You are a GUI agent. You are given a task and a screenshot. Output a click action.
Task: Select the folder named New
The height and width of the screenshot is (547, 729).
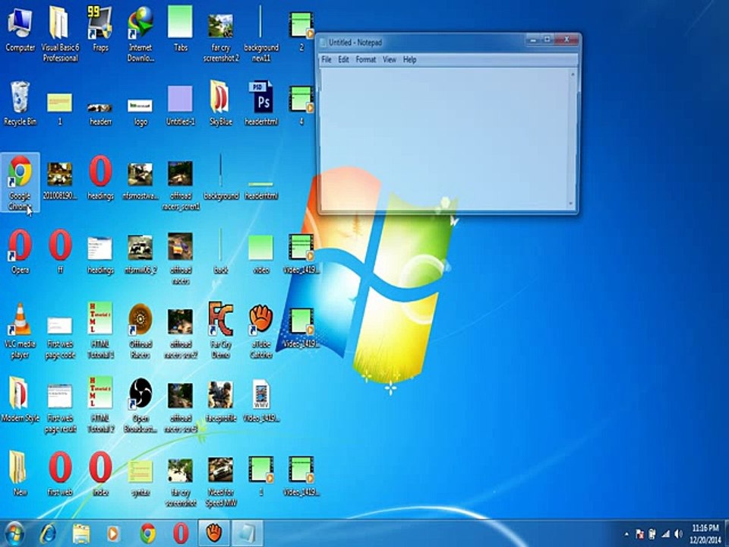18,473
